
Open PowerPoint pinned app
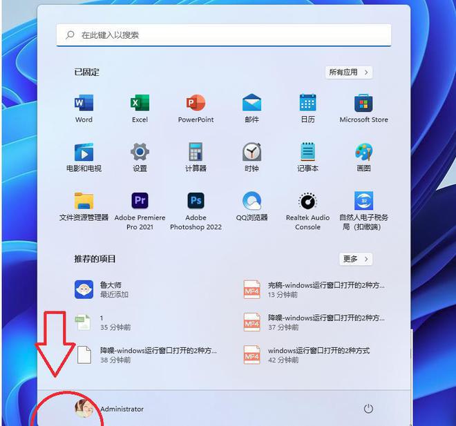(196, 108)
